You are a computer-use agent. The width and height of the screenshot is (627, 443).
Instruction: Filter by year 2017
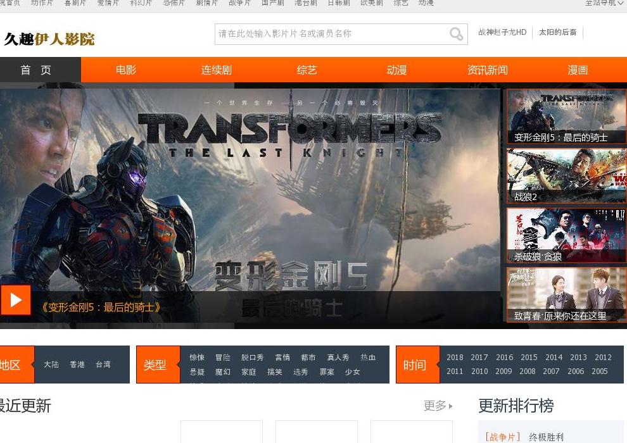click(479, 357)
